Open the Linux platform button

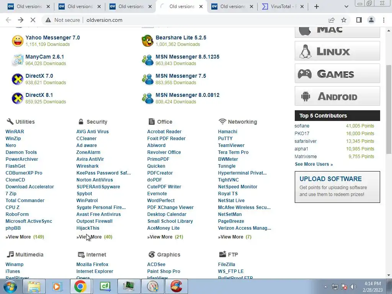(x=337, y=51)
